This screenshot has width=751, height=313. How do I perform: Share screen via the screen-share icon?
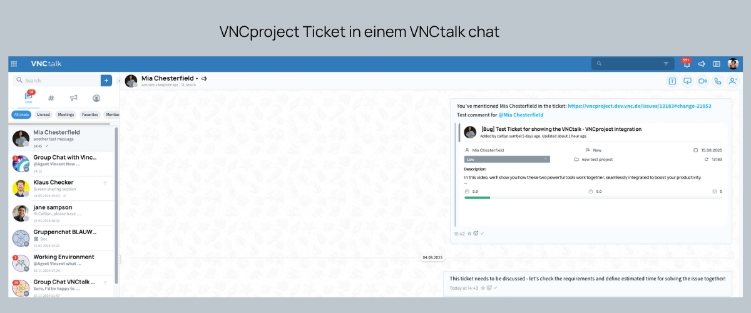(687, 81)
